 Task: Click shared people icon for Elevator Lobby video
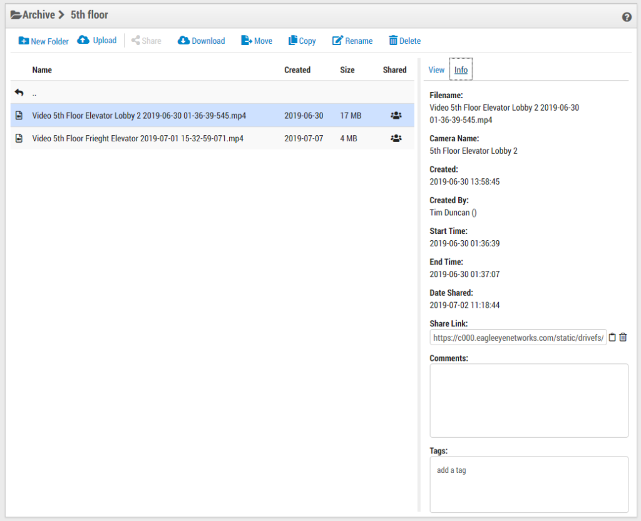click(x=396, y=116)
